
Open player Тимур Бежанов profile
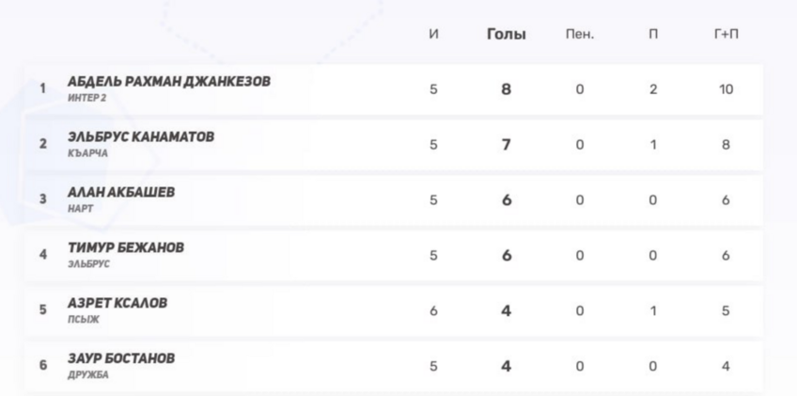pos(126,247)
